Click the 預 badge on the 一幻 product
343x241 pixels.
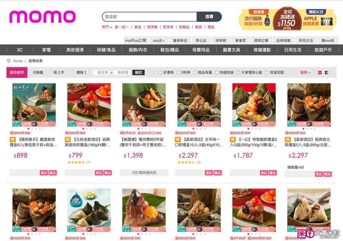[x=233, y=140]
